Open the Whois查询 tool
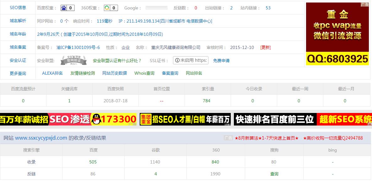The height and width of the screenshot is (182, 372). coord(144,73)
